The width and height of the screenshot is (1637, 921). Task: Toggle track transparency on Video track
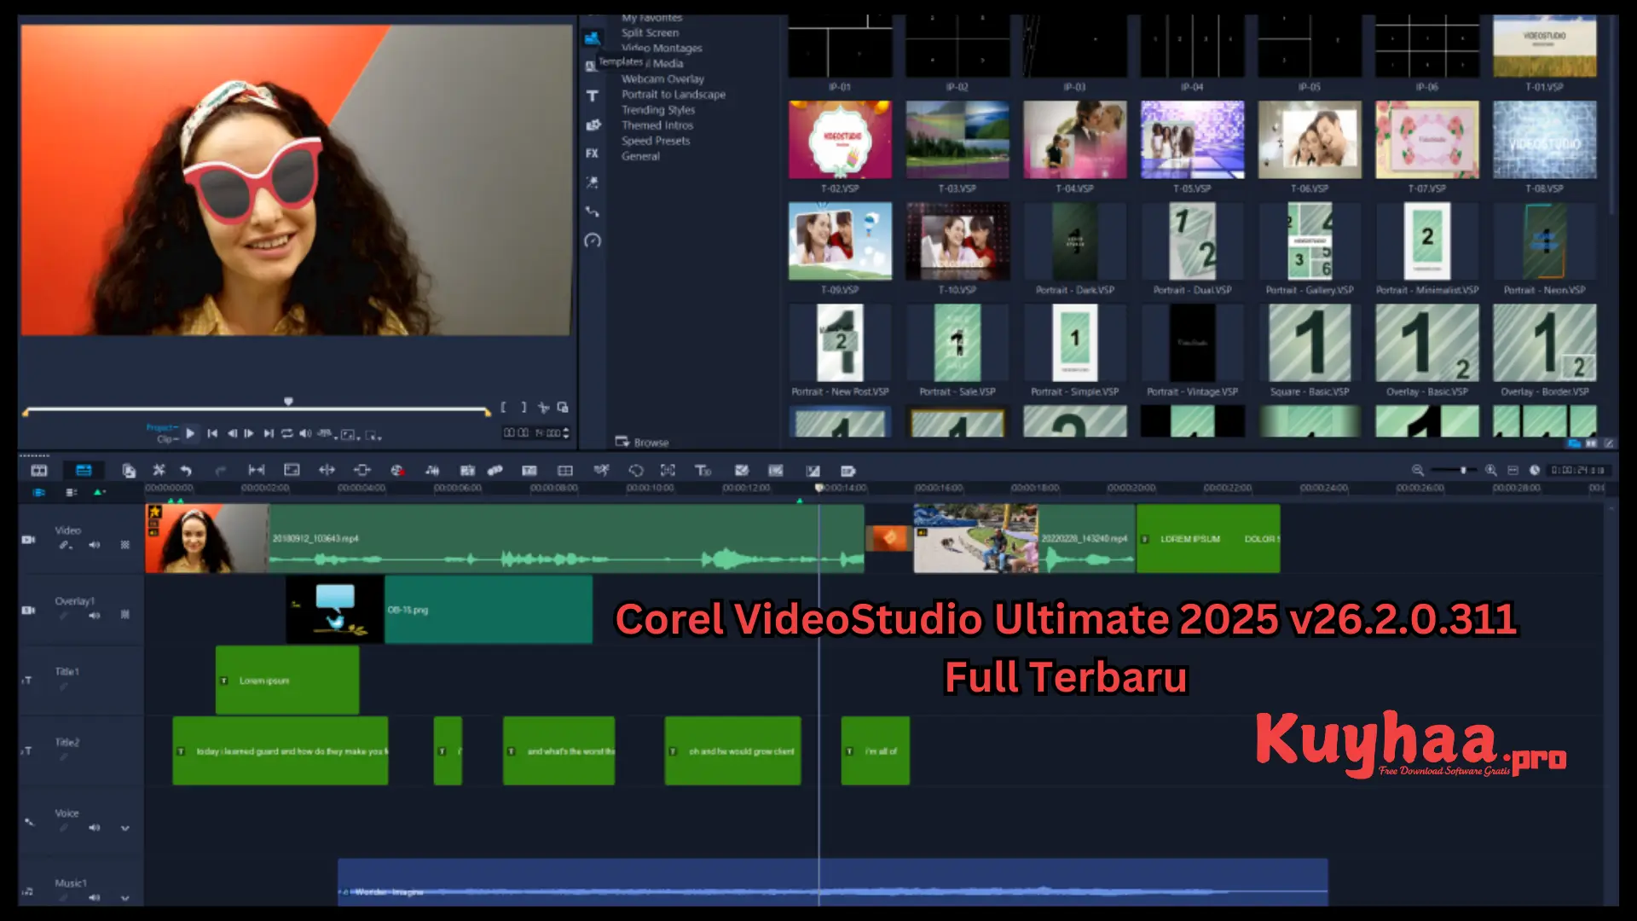point(125,545)
